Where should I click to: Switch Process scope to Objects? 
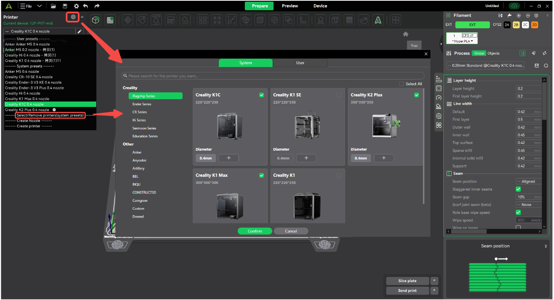click(x=494, y=53)
